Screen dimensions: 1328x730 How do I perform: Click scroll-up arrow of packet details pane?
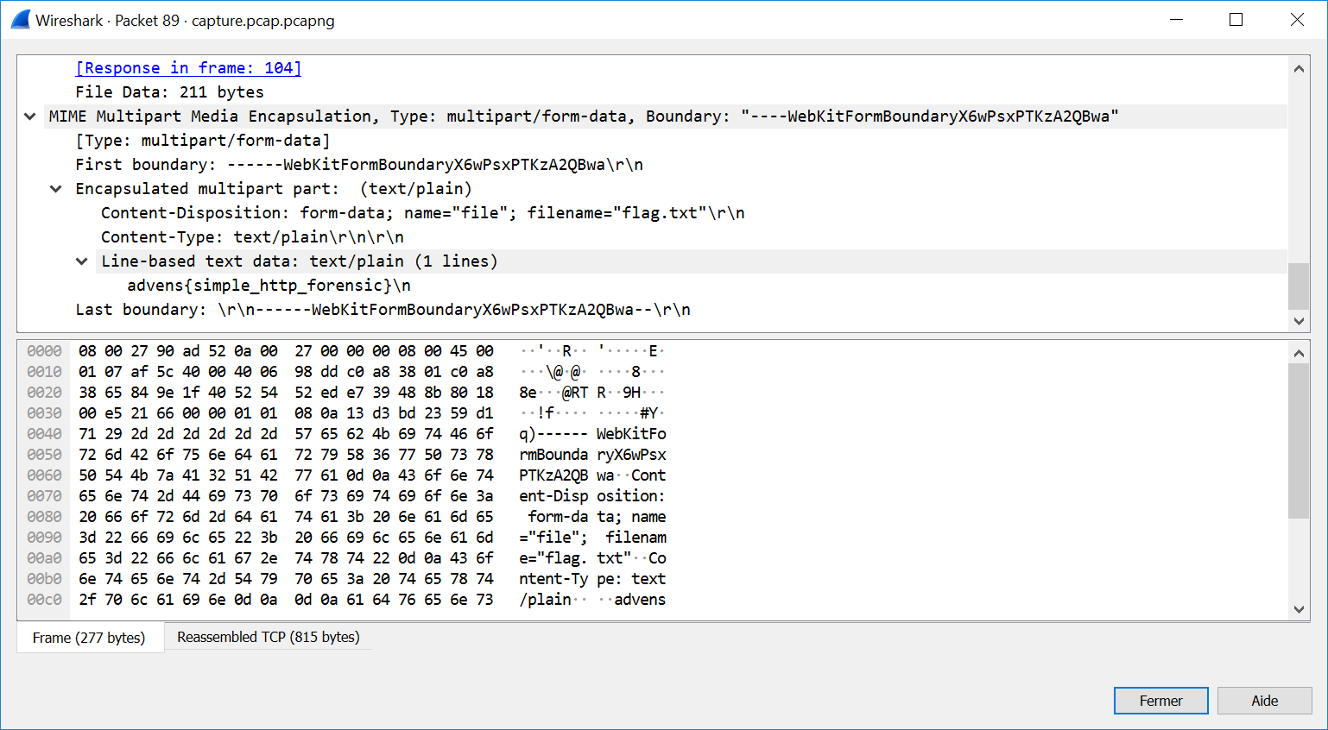click(1299, 68)
